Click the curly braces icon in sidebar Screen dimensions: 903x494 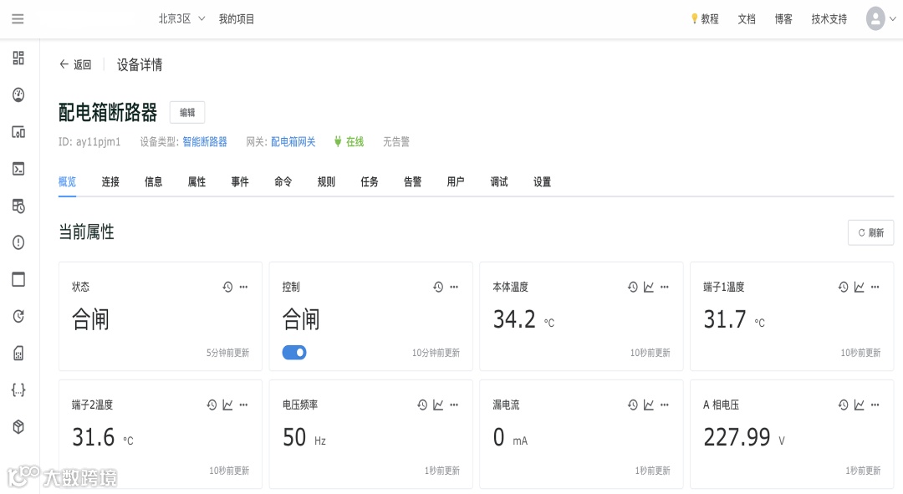pos(18,390)
